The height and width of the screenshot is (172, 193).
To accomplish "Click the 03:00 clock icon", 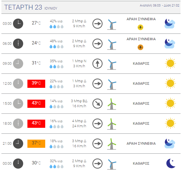I will (18, 23).
